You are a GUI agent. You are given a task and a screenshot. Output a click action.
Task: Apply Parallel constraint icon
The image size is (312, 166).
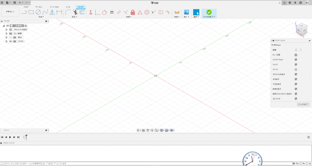[119, 12]
